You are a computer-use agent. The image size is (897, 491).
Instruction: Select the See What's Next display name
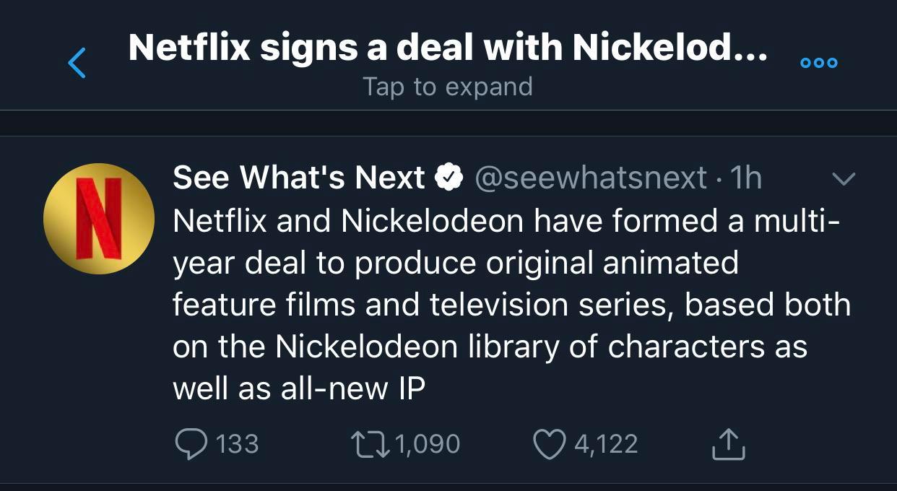296,175
